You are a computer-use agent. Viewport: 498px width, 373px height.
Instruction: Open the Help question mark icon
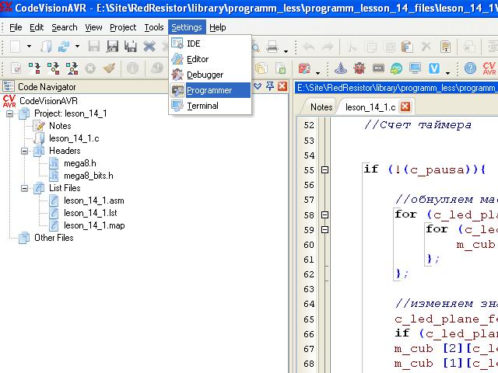click(x=470, y=68)
